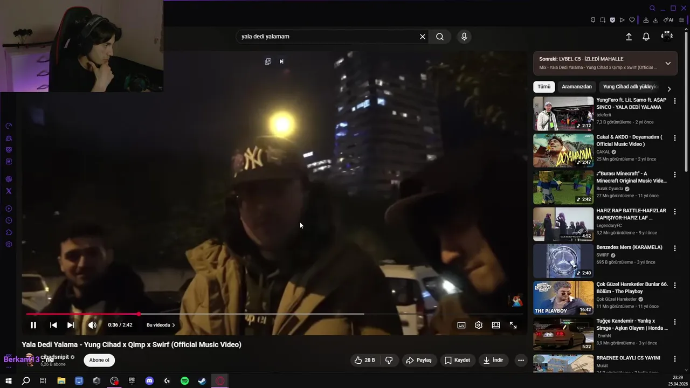Open 'Benzedes Mers (KARAMELA)' video title
Image resolution: width=690 pixels, height=388 pixels.
629,247
